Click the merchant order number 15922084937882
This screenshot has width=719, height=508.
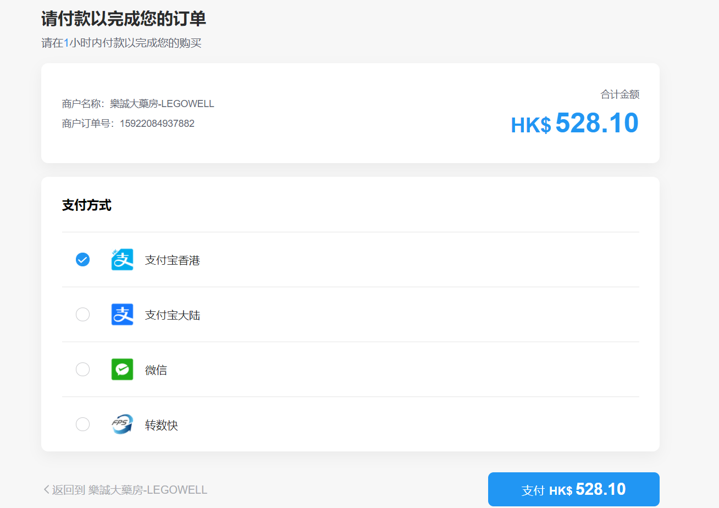[157, 124]
